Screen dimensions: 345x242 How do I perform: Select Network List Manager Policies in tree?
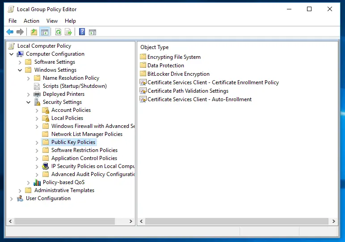click(x=87, y=134)
